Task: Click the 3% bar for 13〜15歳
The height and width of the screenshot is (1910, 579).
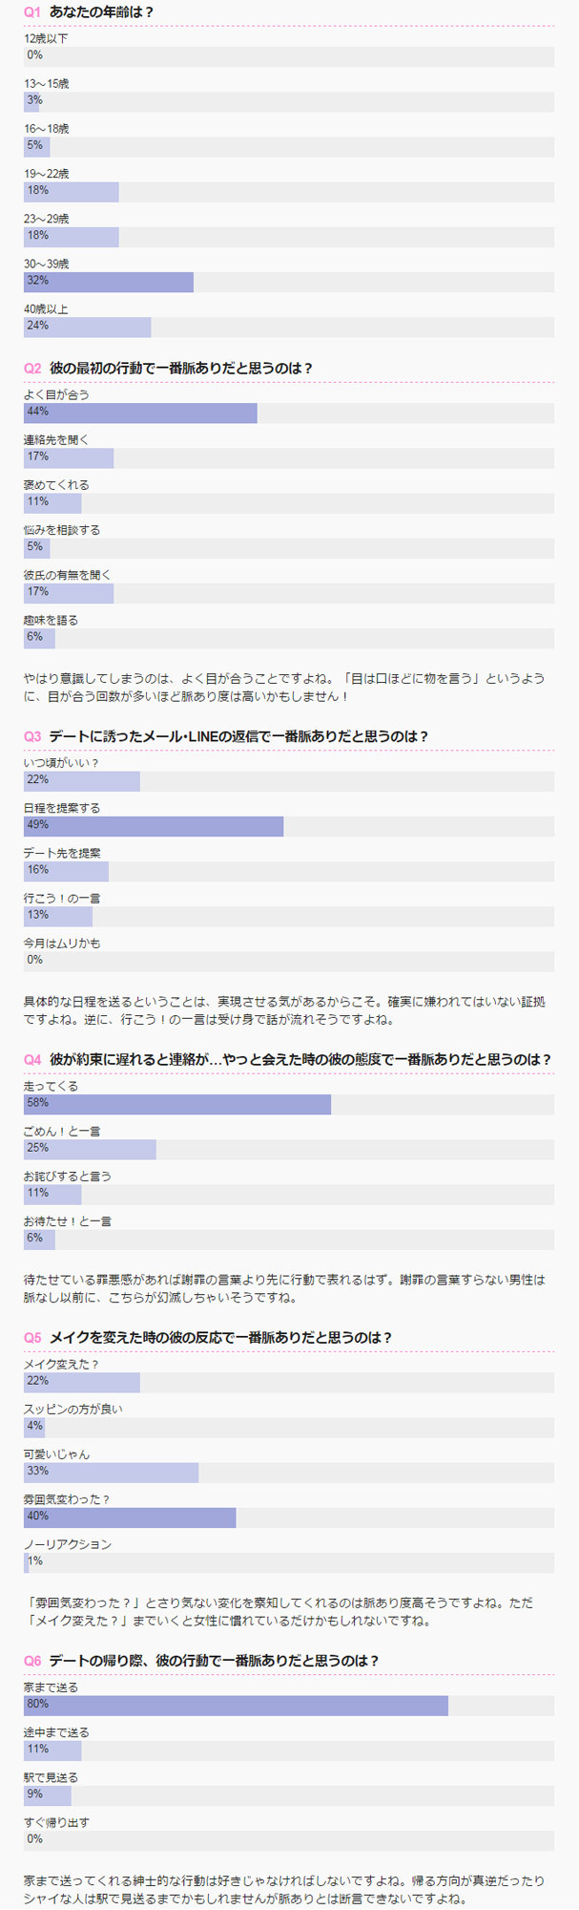Action: 31,101
